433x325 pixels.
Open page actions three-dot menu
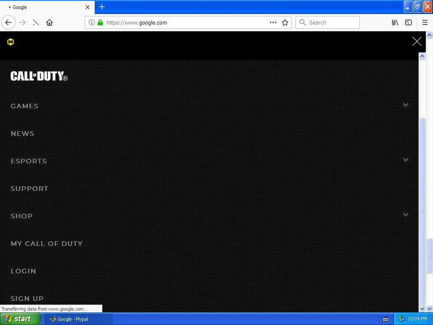coord(273,23)
